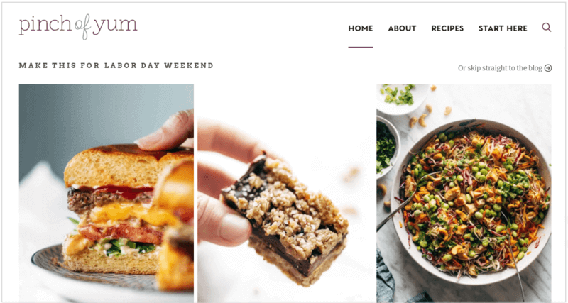
Task: Click the small bowl of chopped herbs
Action: coord(388,147)
